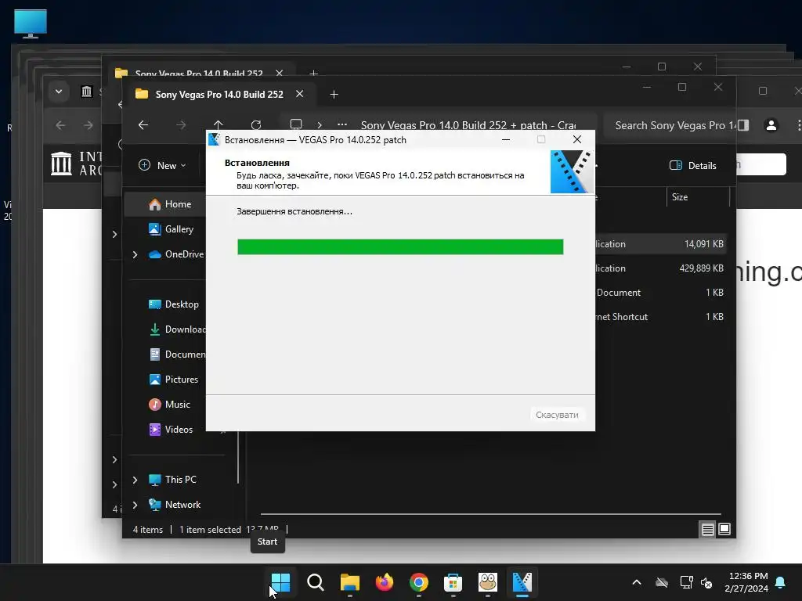Go up one folder level
This screenshot has height=601, width=802.
(218, 124)
